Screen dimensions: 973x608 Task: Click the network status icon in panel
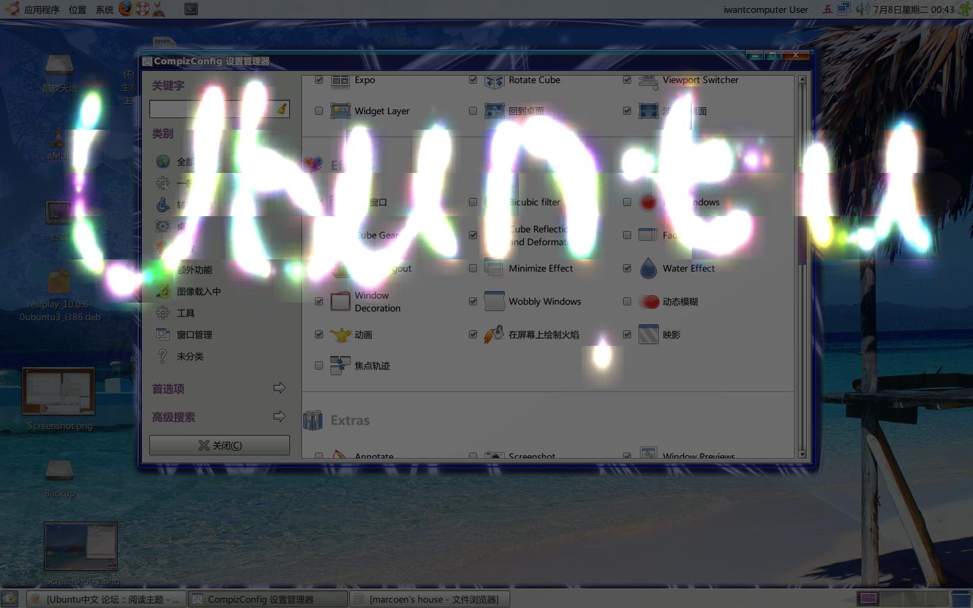pyautogui.click(x=844, y=9)
